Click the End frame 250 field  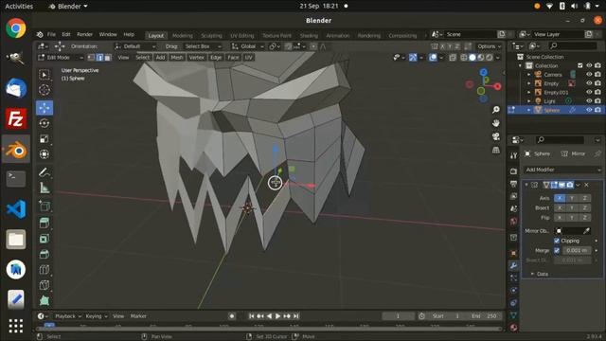click(x=485, y=316)
